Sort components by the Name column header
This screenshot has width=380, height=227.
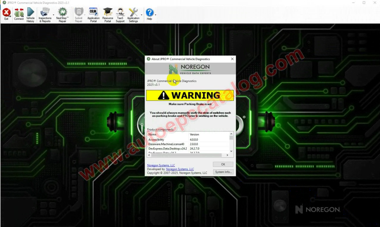pos(168,134)
